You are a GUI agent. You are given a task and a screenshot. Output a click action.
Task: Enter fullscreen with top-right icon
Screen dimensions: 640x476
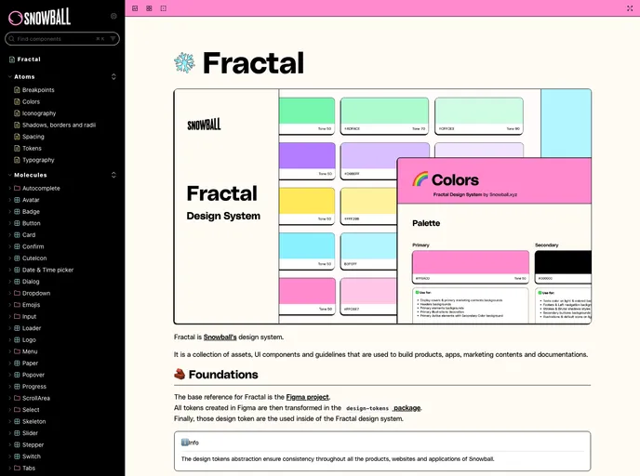pos(630,8)
